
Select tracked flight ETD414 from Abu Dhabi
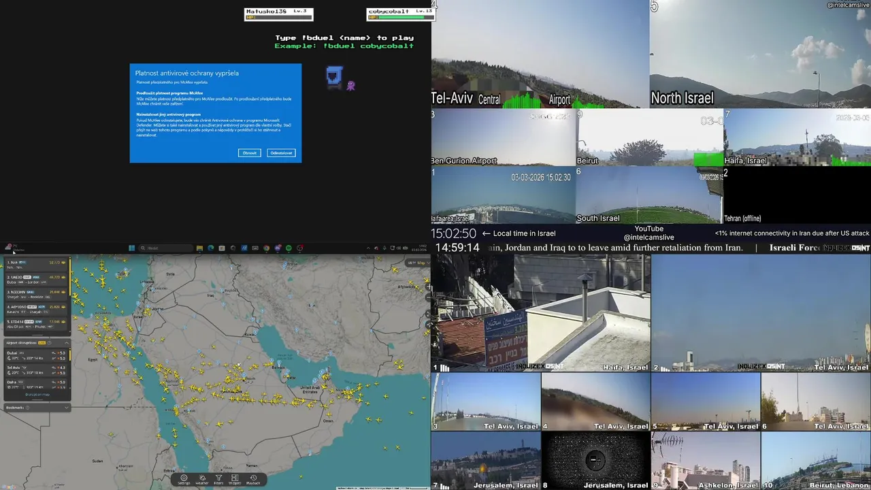point(36,323)
